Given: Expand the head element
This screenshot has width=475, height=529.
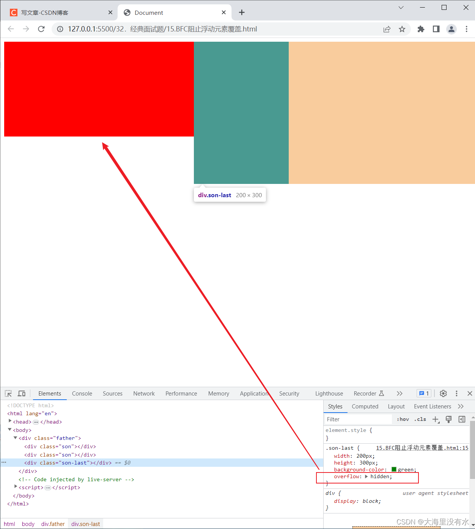Looking at the screenshot, I should [x=10, y=421].
